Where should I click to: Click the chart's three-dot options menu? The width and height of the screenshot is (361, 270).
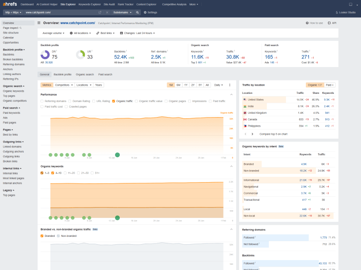coord(230,85)
